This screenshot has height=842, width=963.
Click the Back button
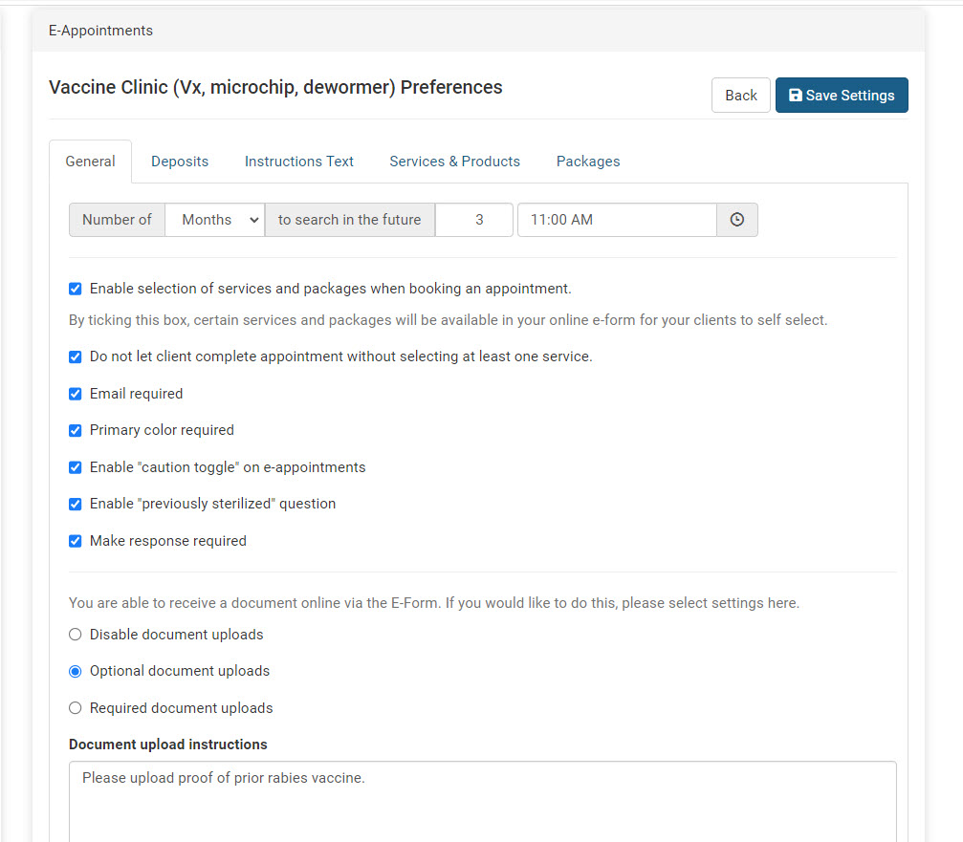tap(740, 96)
